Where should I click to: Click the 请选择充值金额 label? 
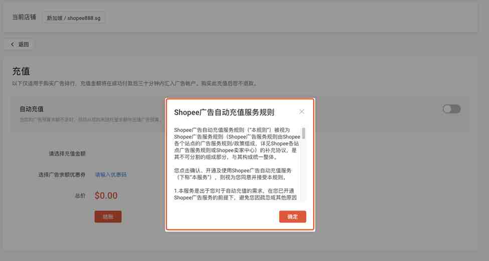[67, 154]
